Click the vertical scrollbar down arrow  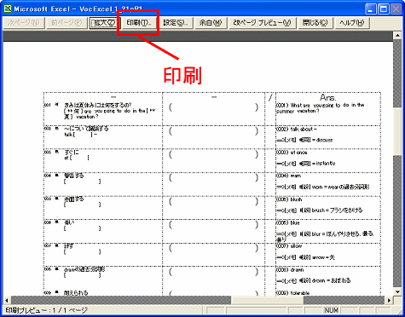[x=397, y=291]
